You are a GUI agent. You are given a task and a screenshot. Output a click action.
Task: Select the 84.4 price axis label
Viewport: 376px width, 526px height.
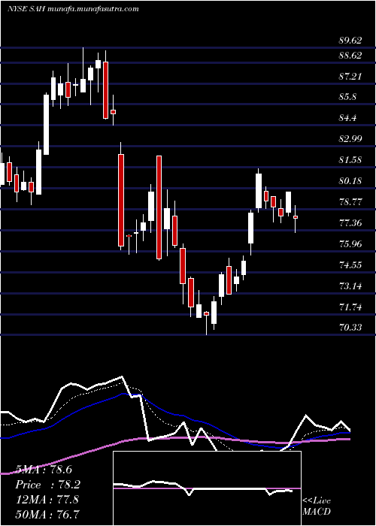pyautogui.click(x=347, y=118)
